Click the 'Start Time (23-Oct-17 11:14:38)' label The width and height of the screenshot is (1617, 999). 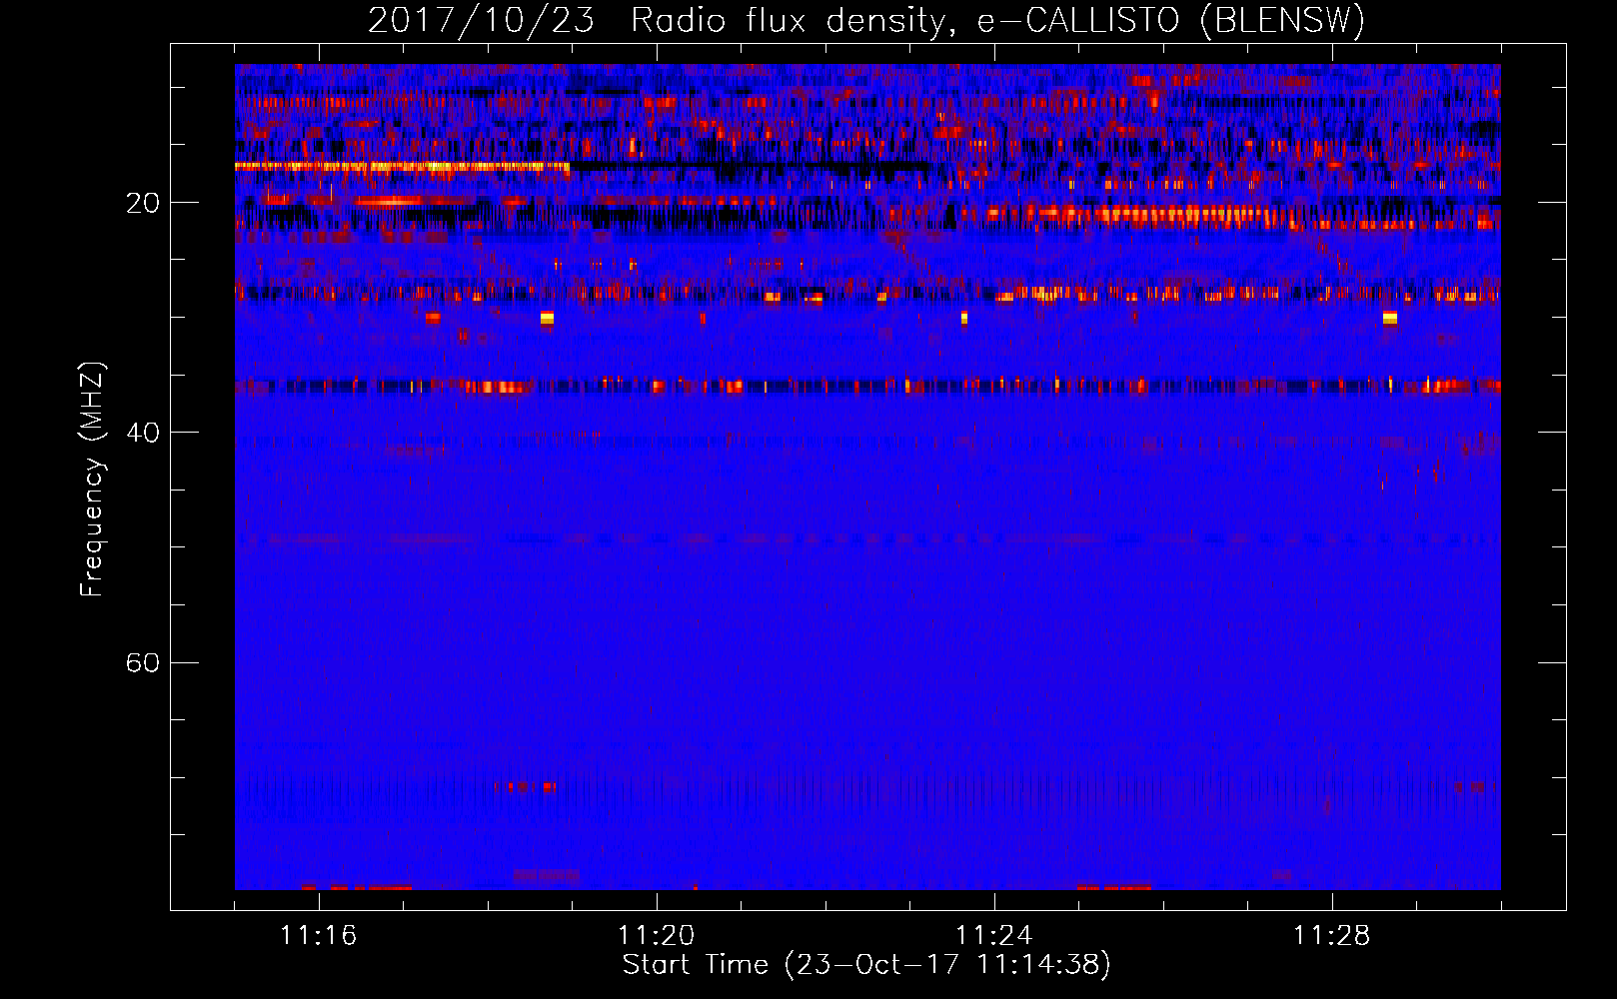click(x=866, y=965)
